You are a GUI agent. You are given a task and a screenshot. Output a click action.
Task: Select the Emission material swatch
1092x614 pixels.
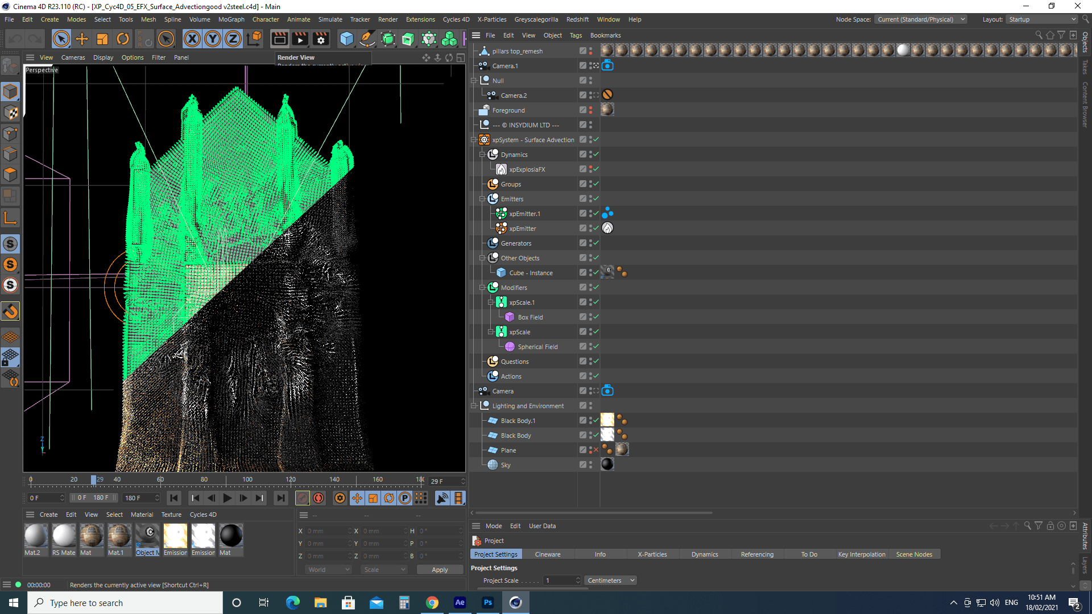click(x=175, y=536)
